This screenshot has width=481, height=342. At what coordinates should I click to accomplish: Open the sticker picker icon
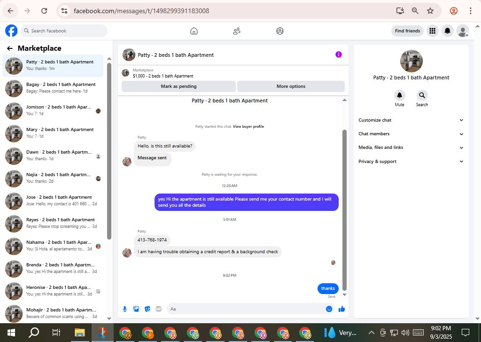(x=147, y=309)
